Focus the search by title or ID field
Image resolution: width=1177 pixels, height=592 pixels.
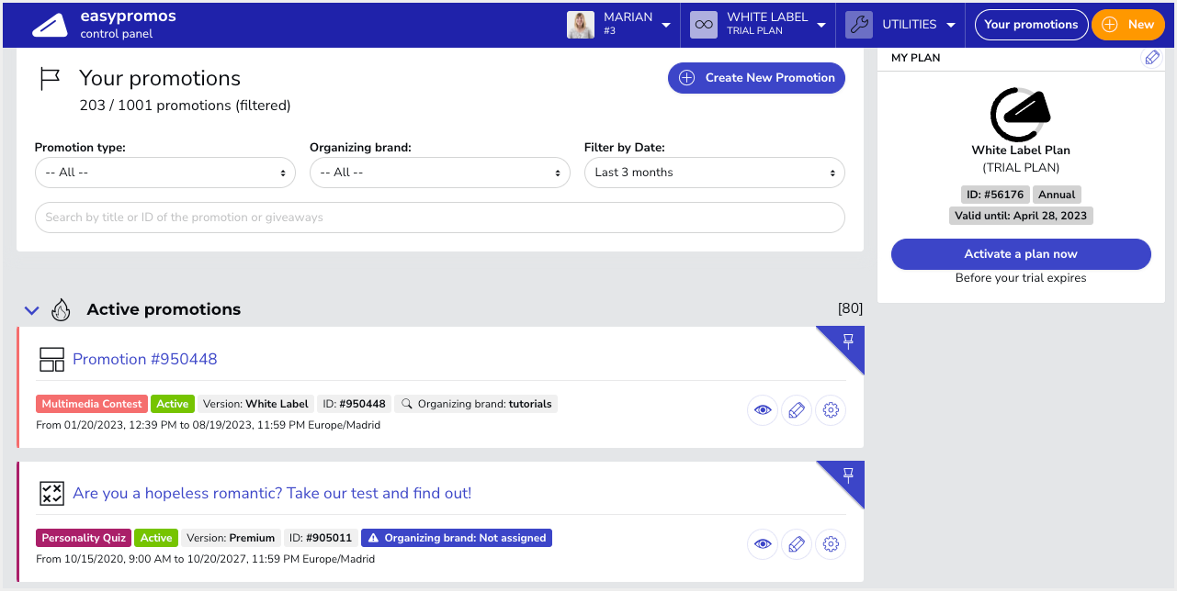pyautogui.click(x=440, y=218)
